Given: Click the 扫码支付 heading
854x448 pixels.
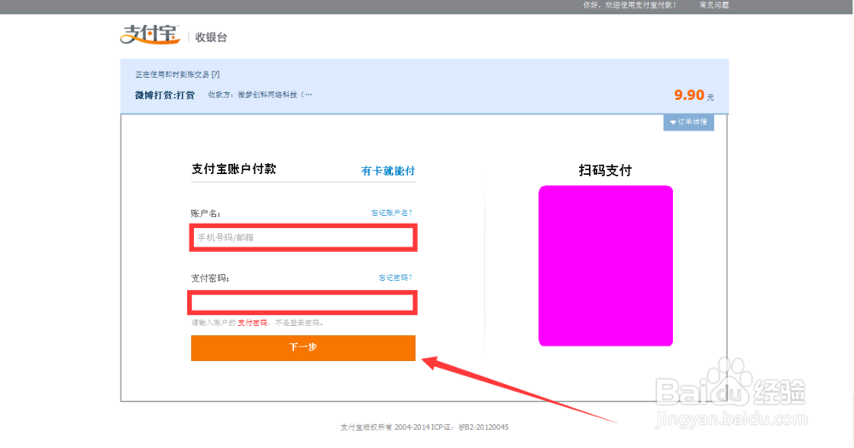Looking at the screenshot, I should coord(605,171).
